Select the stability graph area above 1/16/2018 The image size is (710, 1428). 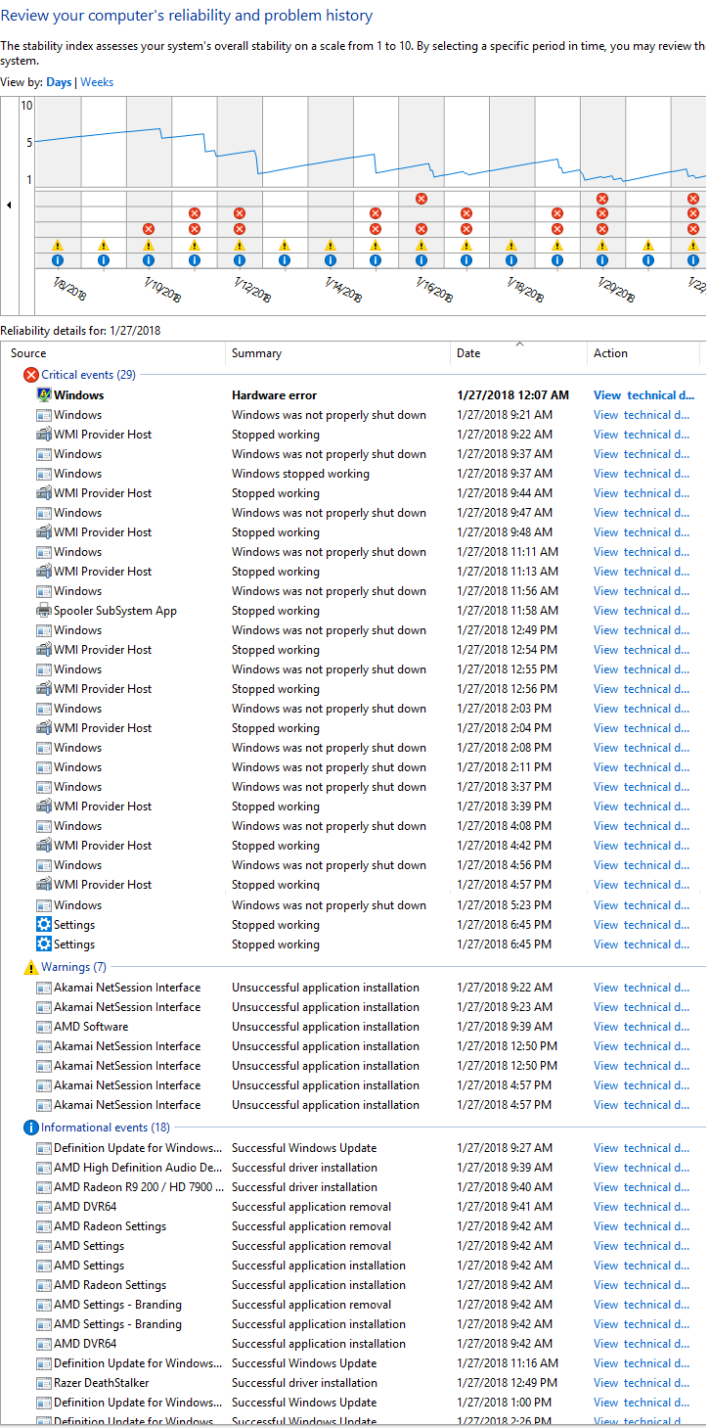421,142
